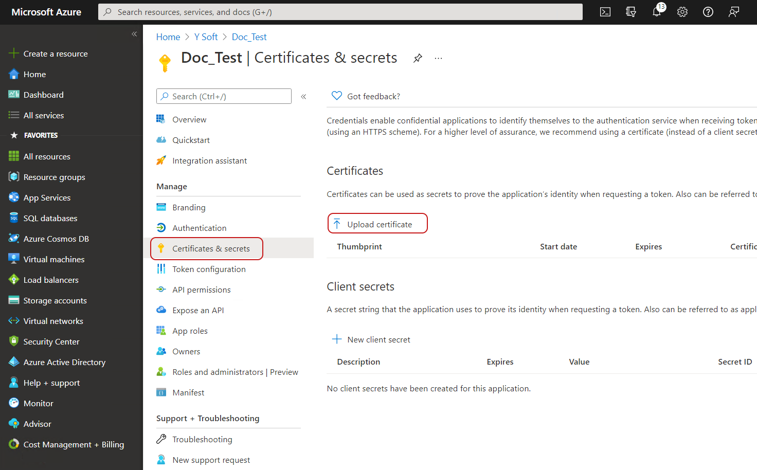
Task: Open the feedback icon in top bar
Action: point(734,12)
